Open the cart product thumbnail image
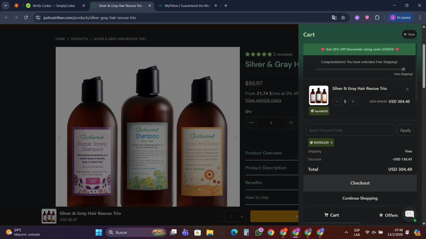The image size is (426, 239). click(x=319, y=95)
